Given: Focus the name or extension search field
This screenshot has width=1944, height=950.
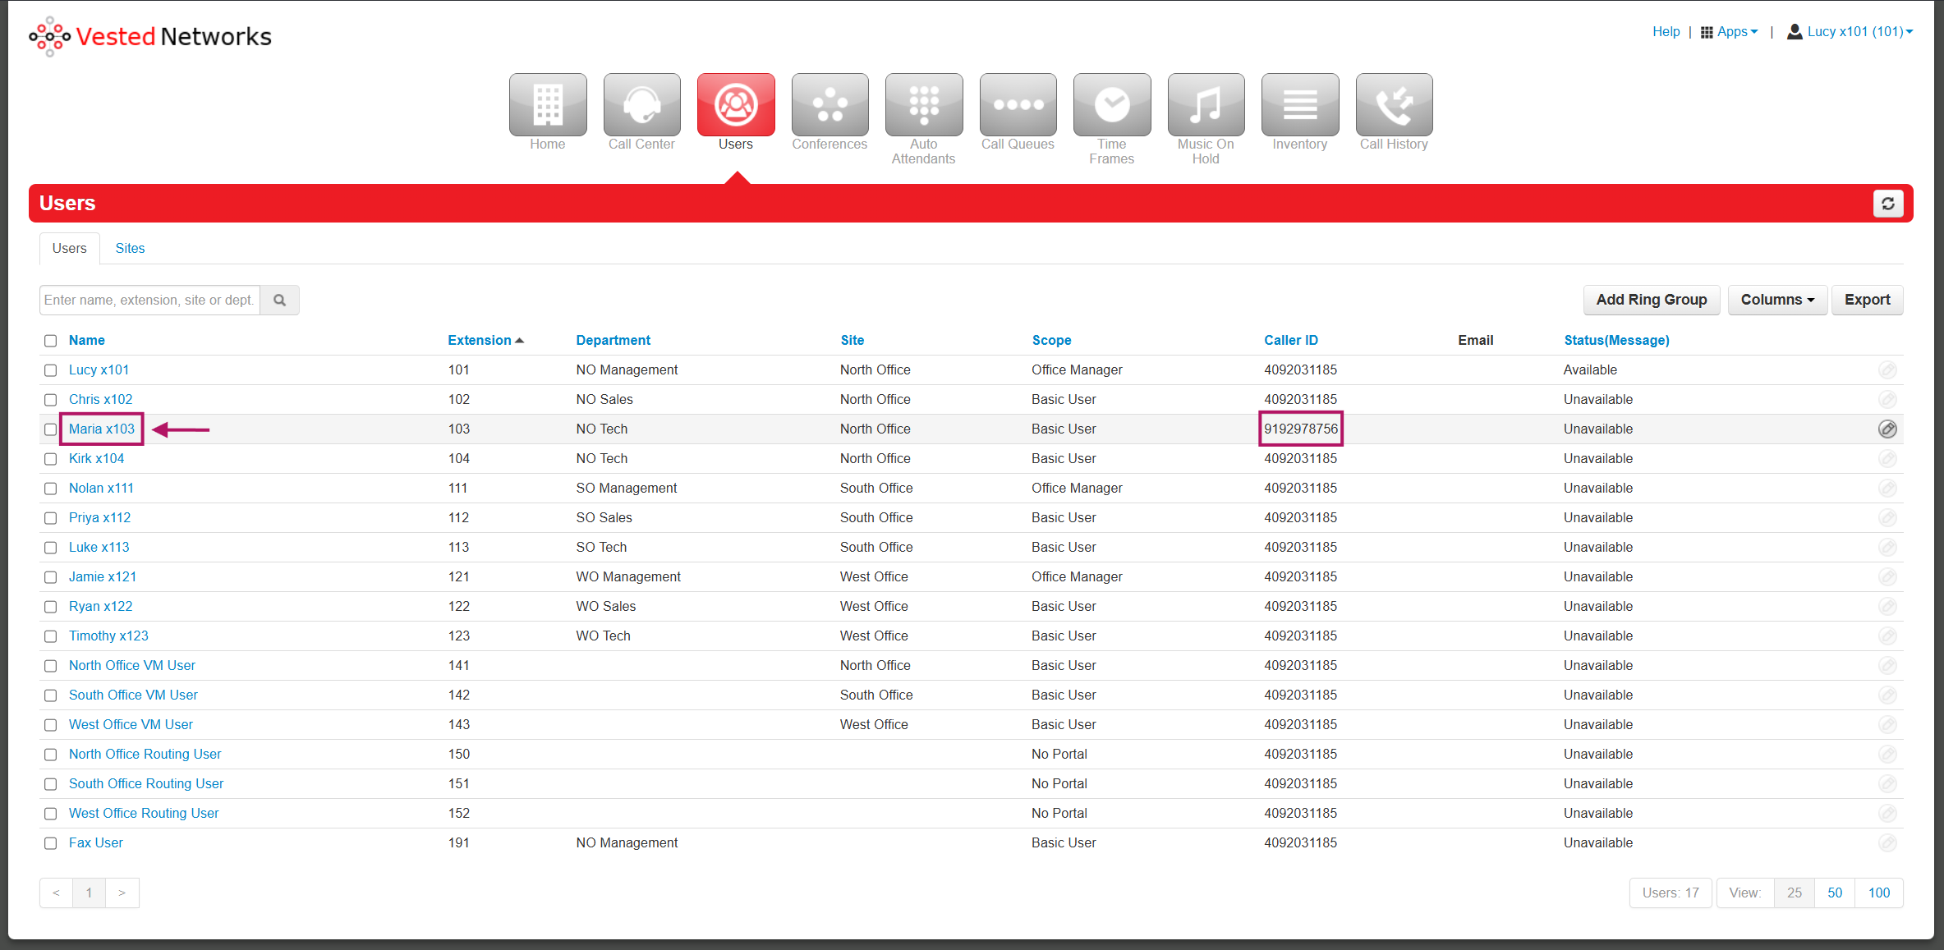Looking at the screenshot, I should coord(149,301).
